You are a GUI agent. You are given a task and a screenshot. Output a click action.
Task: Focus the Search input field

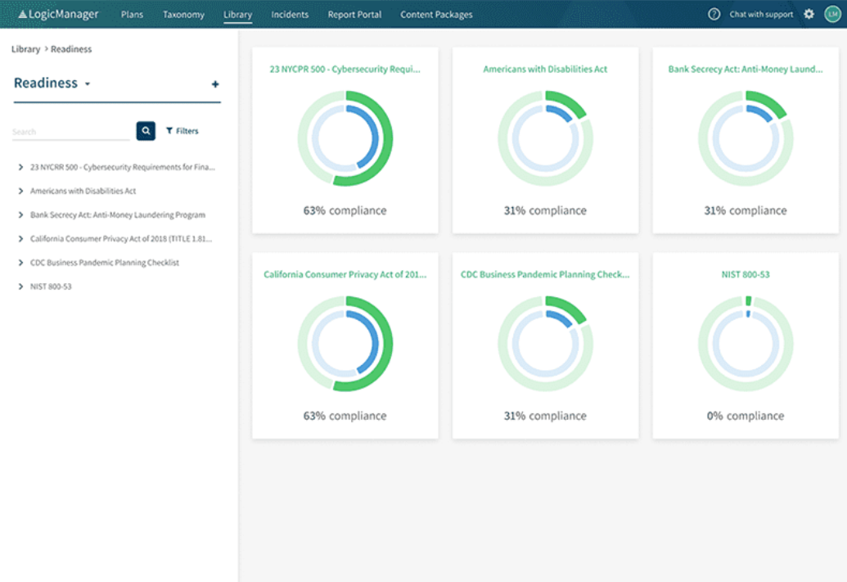pyautogui.click(x=70, y=132)
